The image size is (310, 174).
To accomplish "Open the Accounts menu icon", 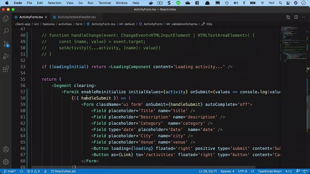I will point(6,149).
